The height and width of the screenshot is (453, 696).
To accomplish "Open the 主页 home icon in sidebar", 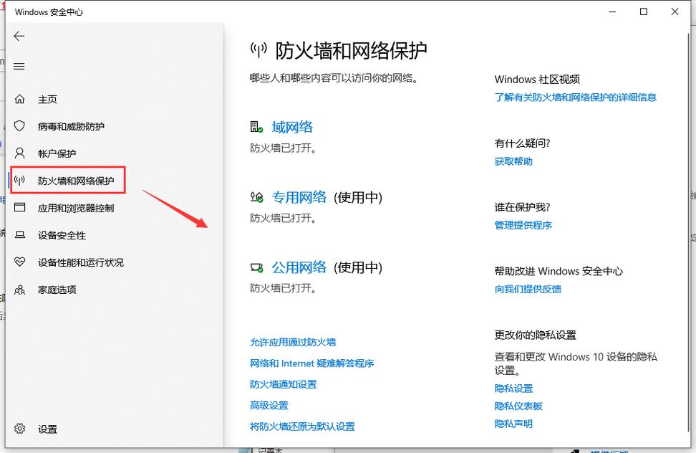I will click(x=19, y=99).
